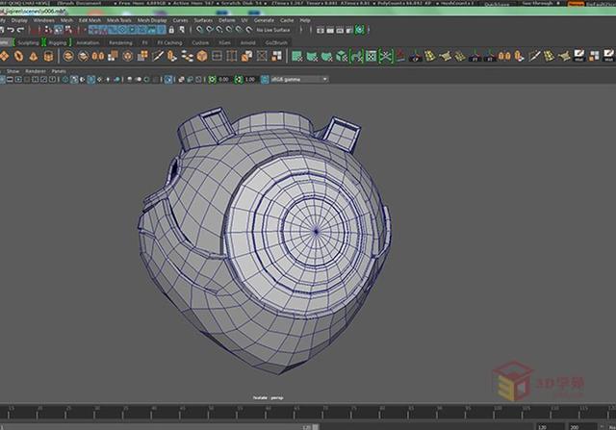This screenshot has height=430, width=616.
Task: Toggle textured display in panel toolbar
Action: pos(99,79)
